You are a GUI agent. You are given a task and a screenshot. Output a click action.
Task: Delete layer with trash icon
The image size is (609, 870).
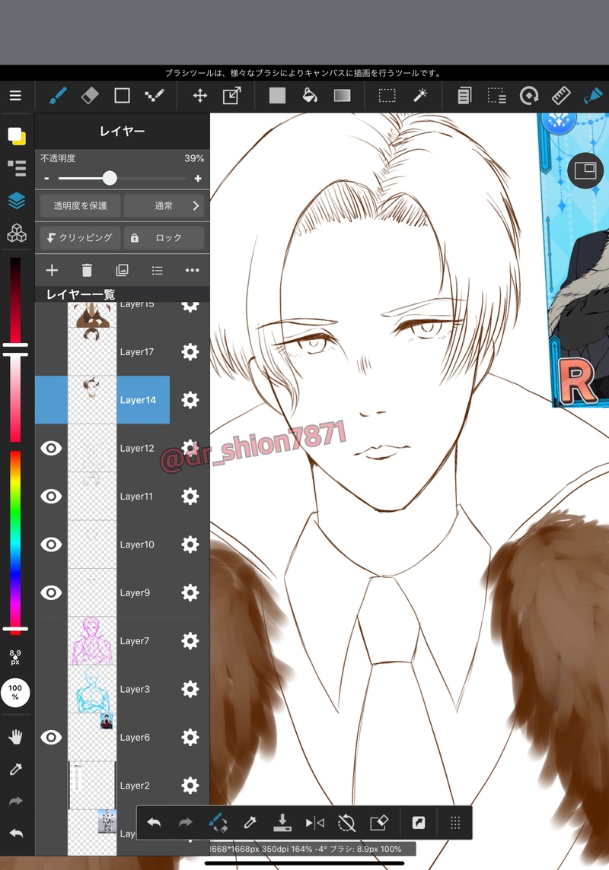[87, 270]
